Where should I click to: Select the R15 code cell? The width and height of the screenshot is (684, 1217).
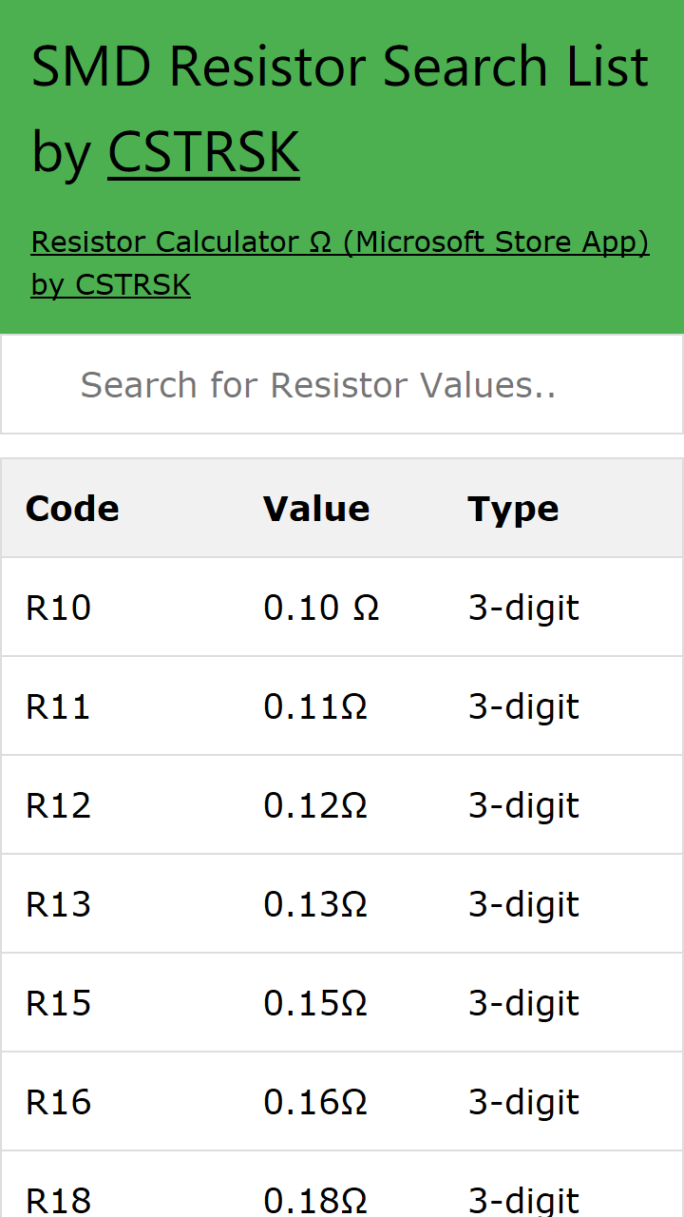tap(59, 1003)
